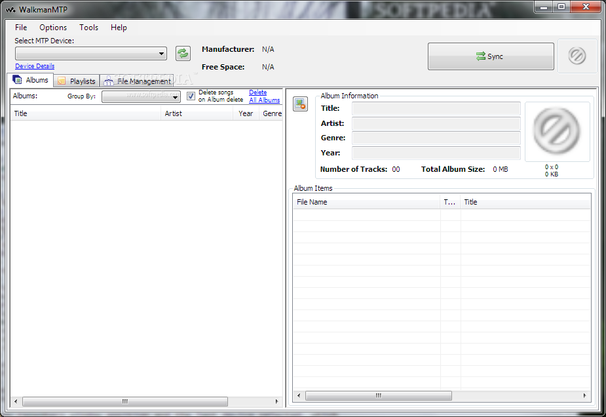The image size is (606, 417).
Task: Click the cancel icon beside Sync
Action: tap(577, 56)
